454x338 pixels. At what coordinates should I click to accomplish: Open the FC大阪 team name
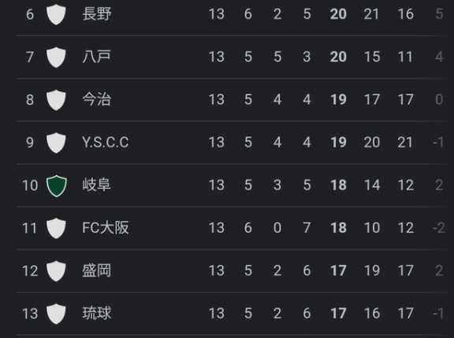tap(106, 228)
